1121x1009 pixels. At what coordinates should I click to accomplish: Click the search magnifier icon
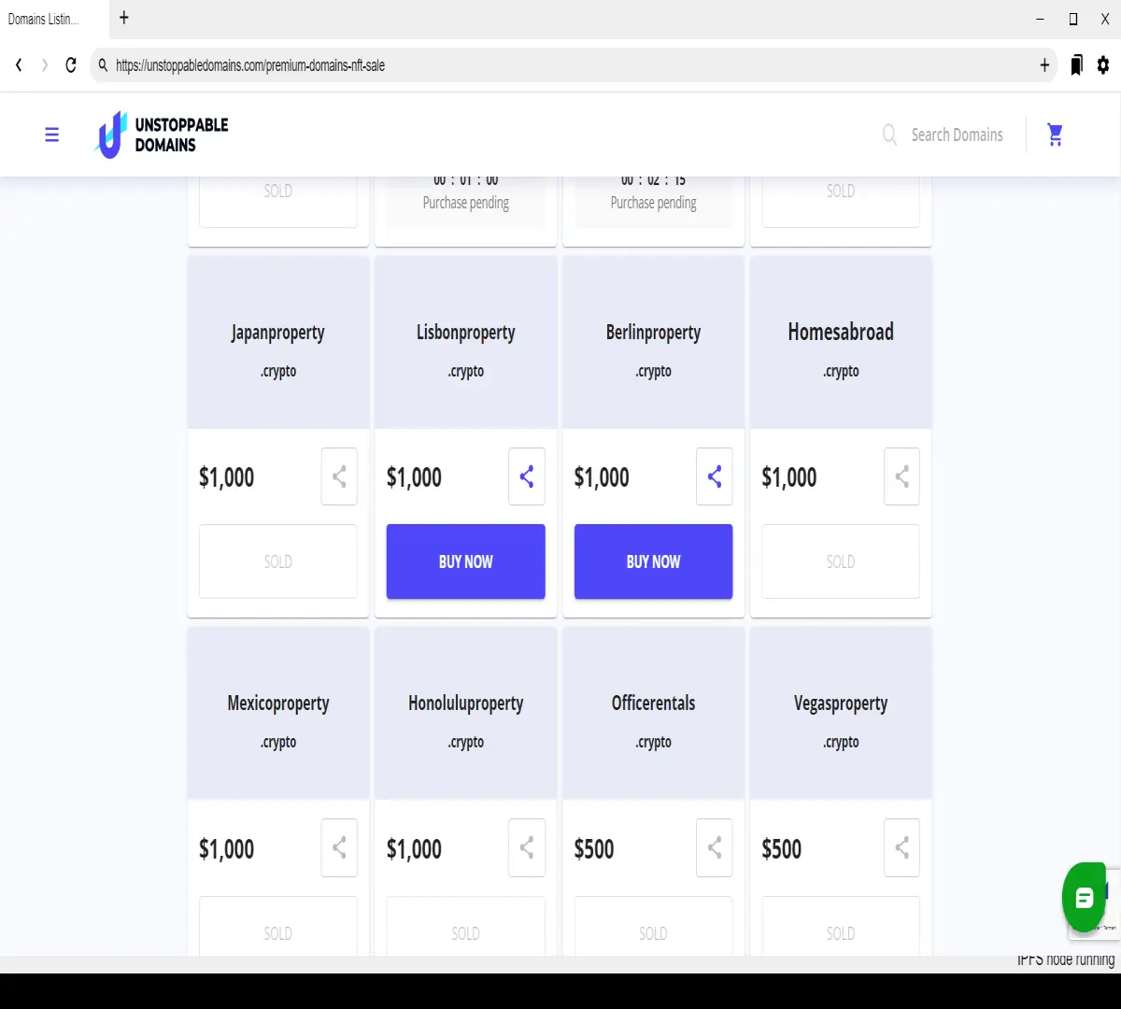coord(890,135)
